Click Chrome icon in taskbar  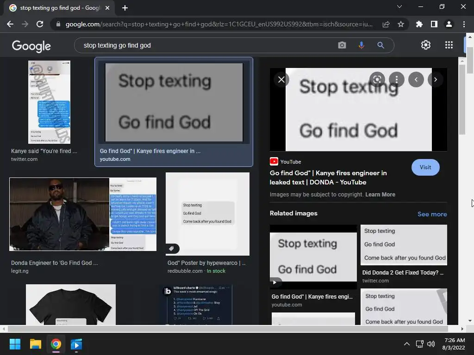click(56, 344)
